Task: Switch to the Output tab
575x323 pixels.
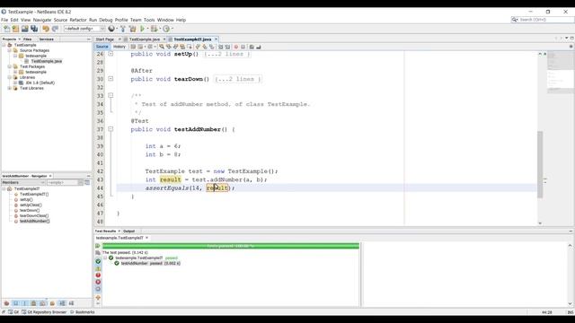Action: 128,231
